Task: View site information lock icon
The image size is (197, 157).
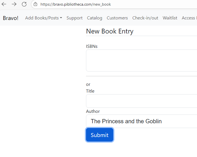Action: 35,4
